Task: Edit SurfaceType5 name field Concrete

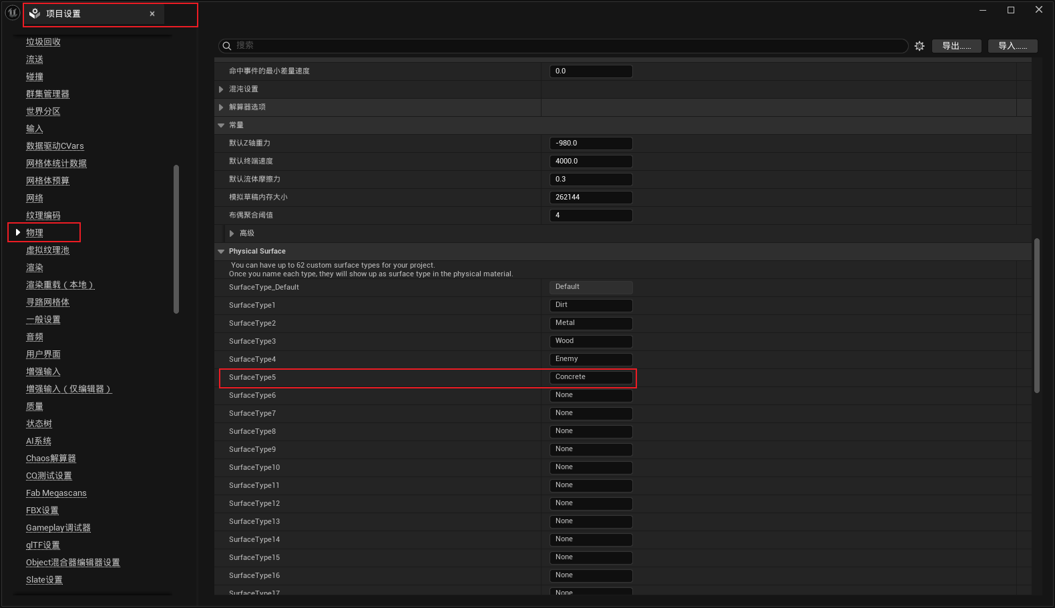Action: click(x=590, y=377)
